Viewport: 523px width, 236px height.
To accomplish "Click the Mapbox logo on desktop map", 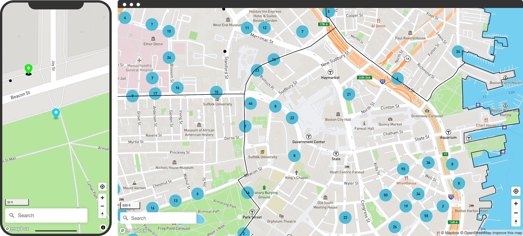I will [133, 230].
